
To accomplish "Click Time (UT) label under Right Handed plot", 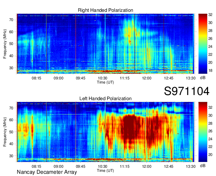I will (105, 82).
